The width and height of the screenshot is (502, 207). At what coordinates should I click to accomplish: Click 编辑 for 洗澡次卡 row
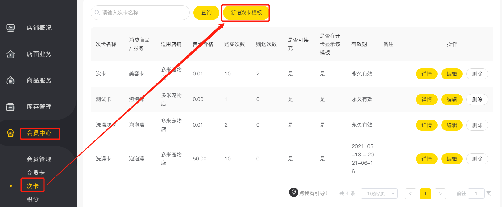(x=452, y=125)
